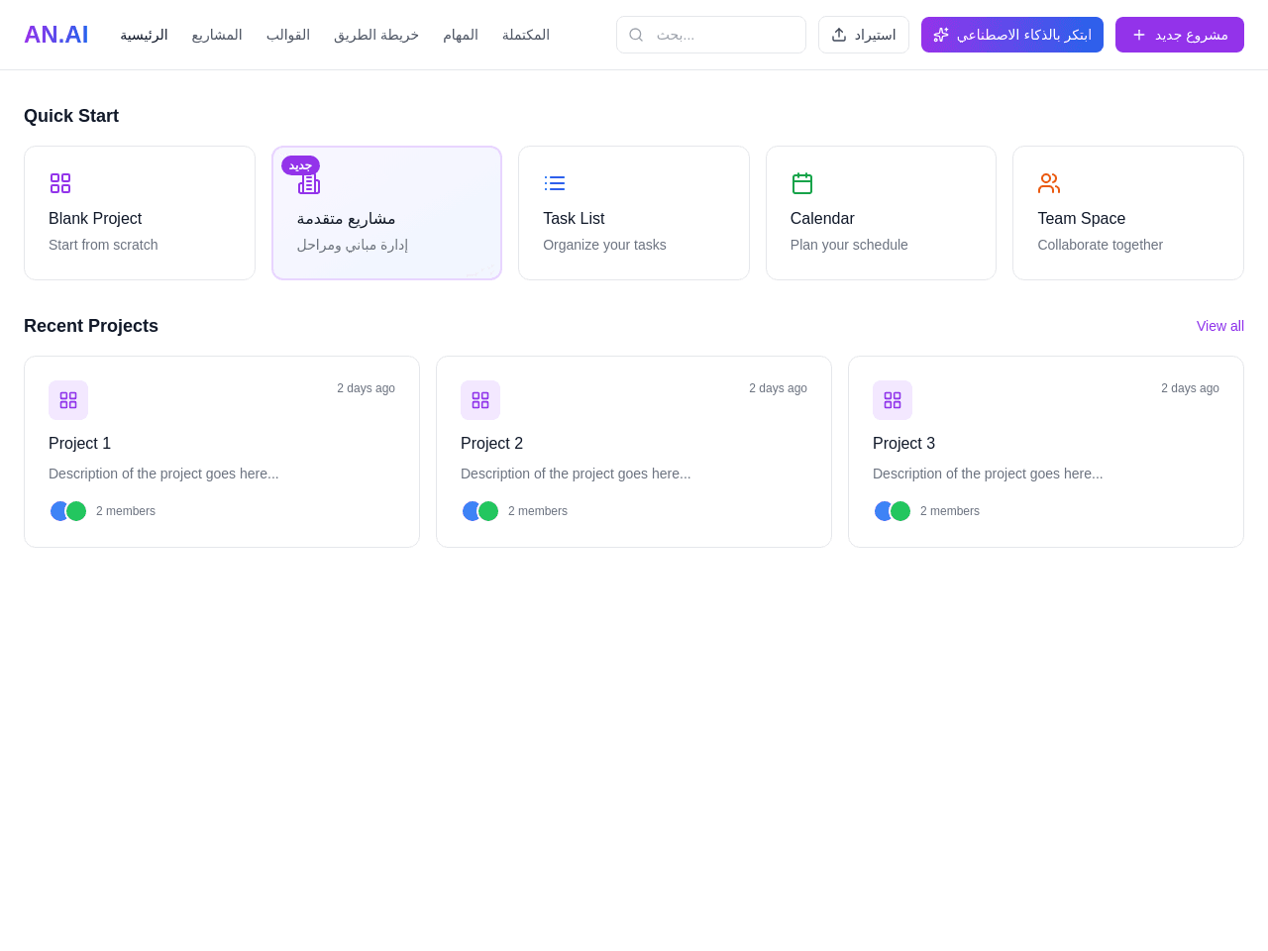Viewport: 1268px width, 951px height.
Task: Click the Recent Projects heading
Action: coord(91,326)
